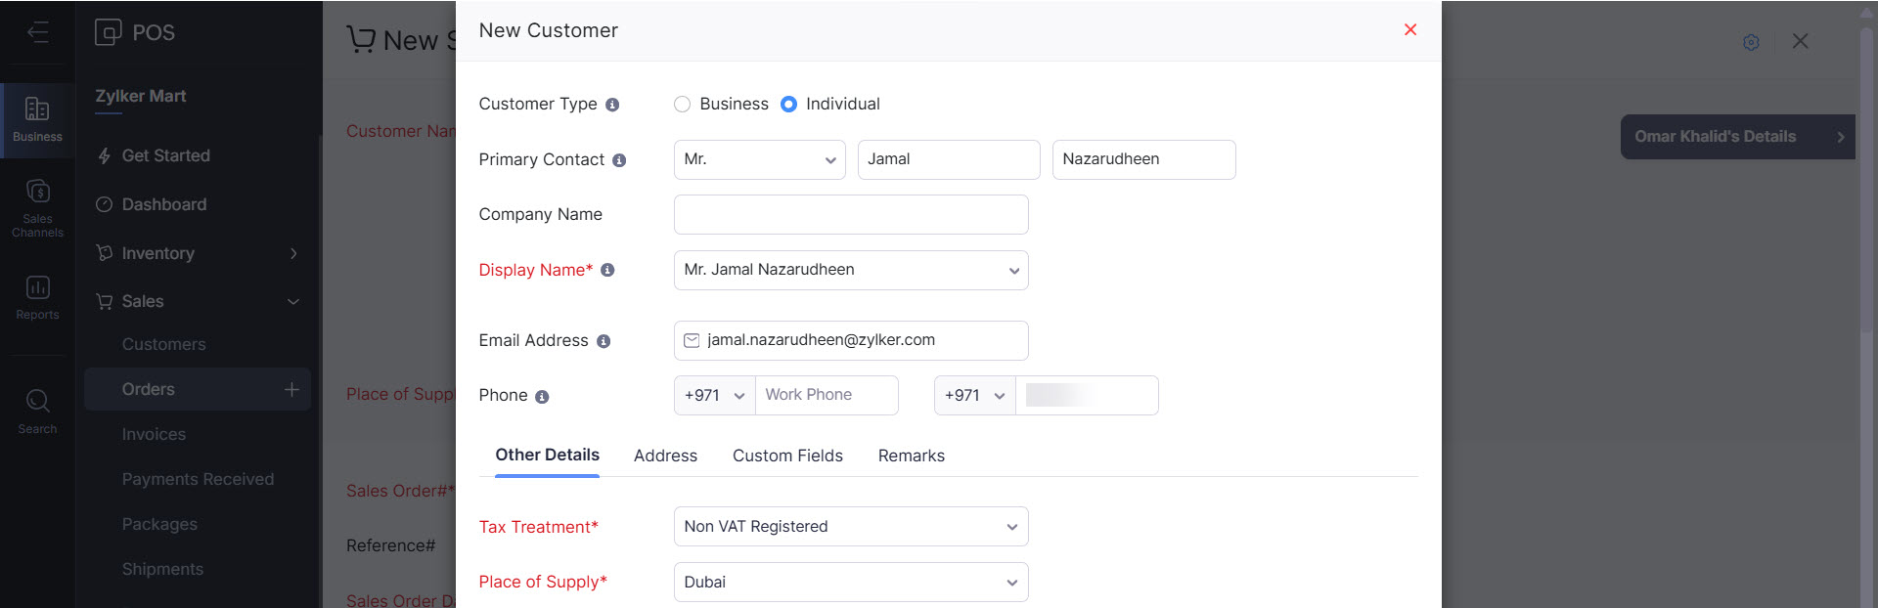Click the Customer Type info icon
The width and height of the screenshot is (1878, 608).
click(612, 105)
